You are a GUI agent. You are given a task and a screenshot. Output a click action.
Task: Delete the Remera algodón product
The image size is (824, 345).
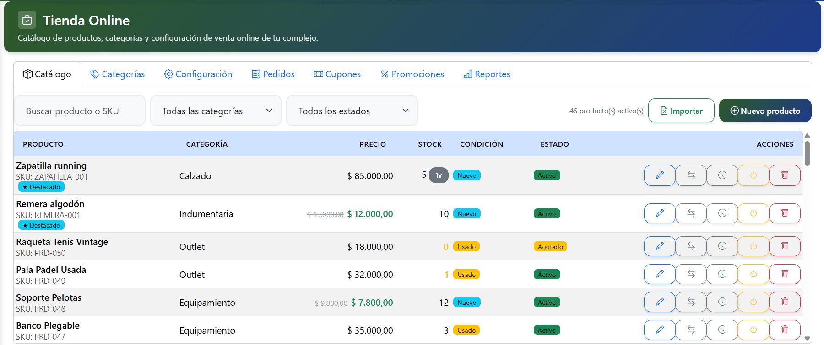785,213
